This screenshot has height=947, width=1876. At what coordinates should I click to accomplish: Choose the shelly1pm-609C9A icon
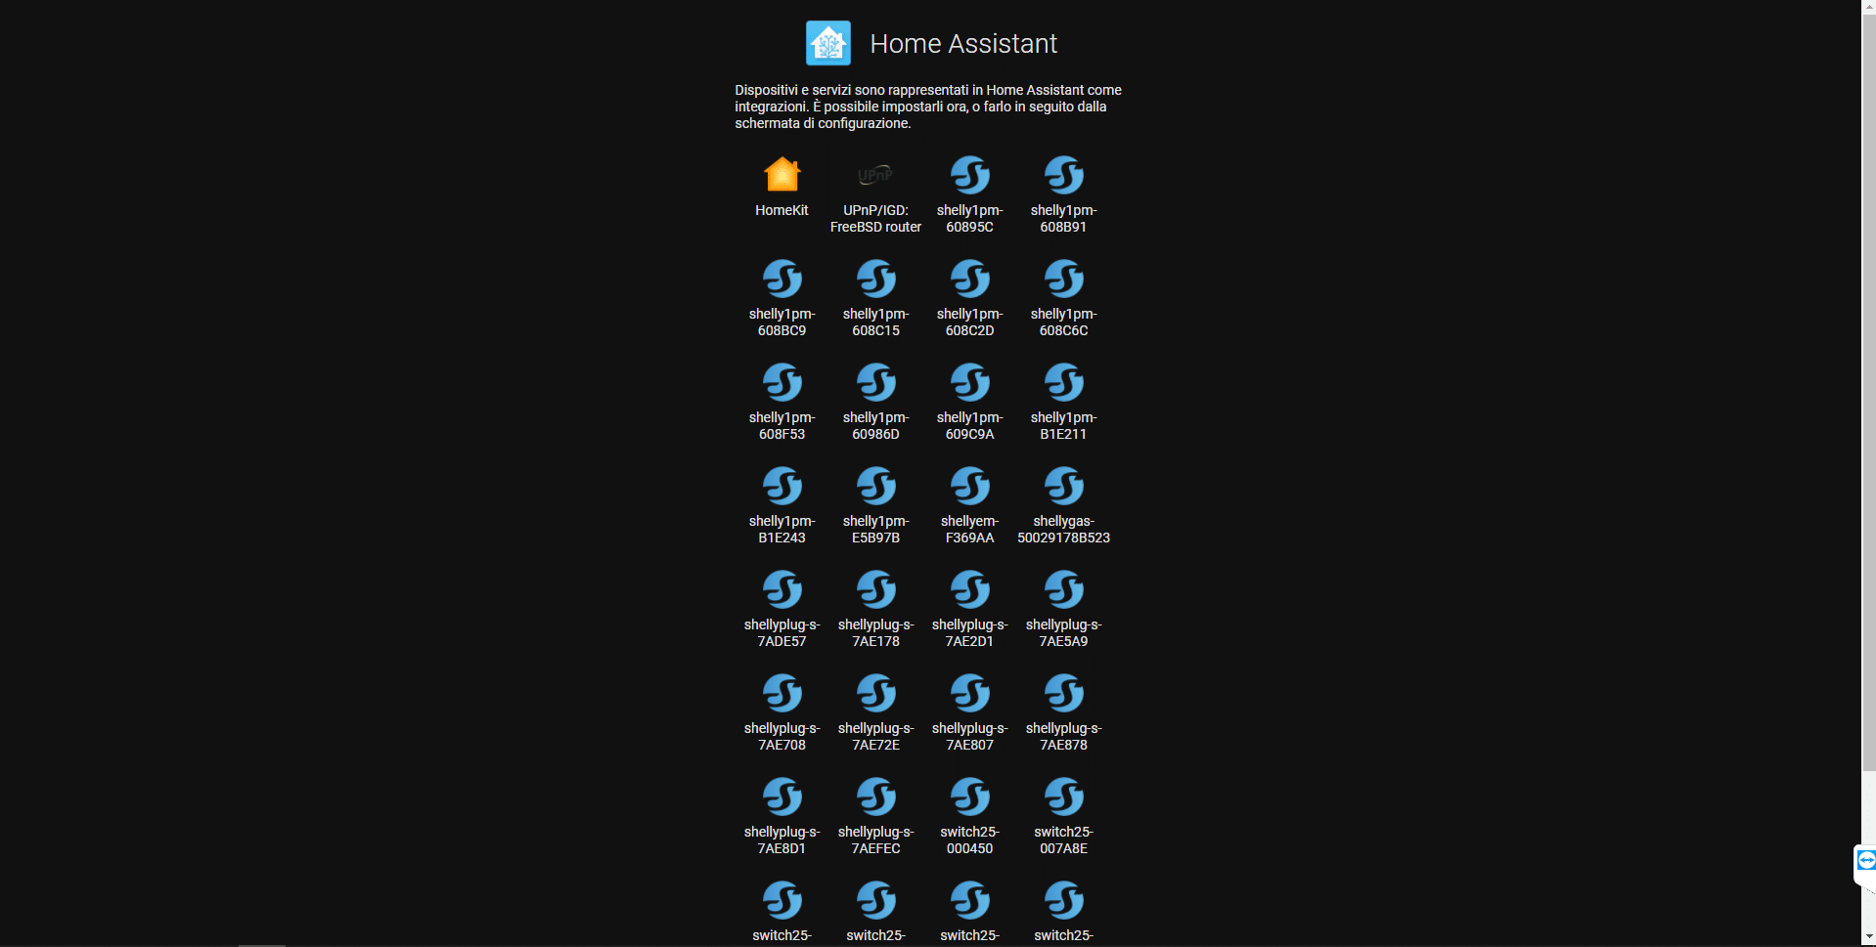pyautogui.click(x=969, y=382)
